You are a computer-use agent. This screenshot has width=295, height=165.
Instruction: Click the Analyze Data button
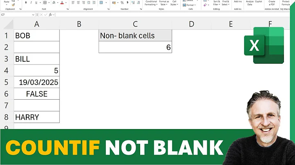(x=250, y=3)
